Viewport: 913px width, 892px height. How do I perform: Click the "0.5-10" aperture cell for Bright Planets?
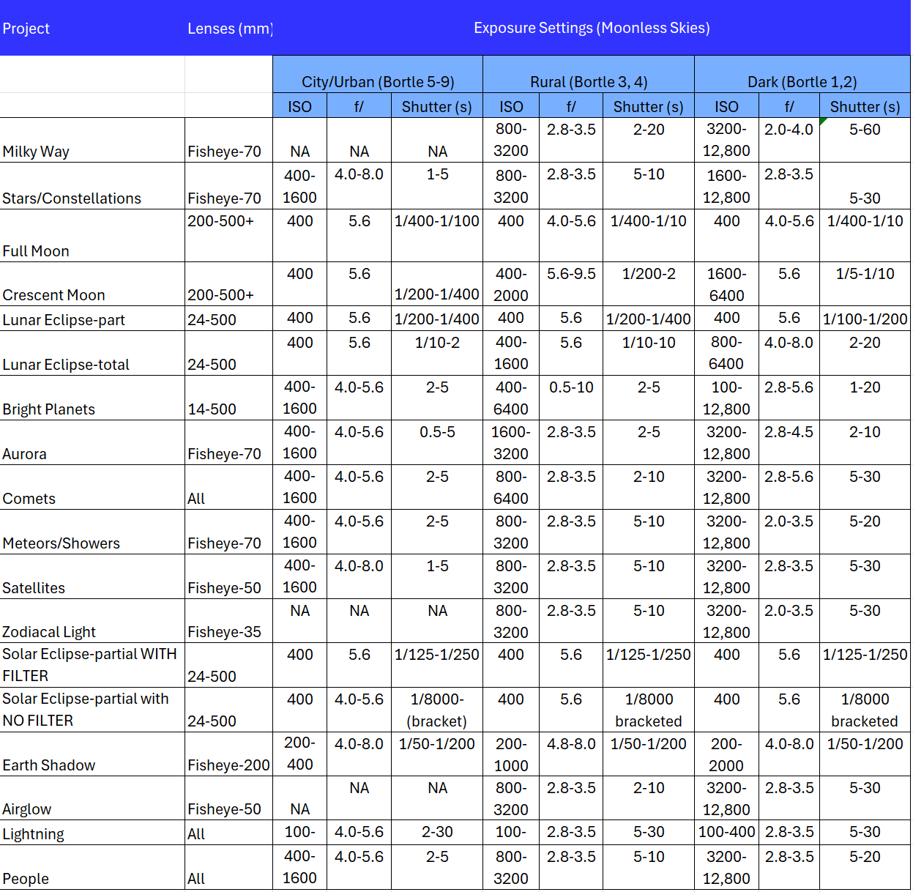pos(571,387)
